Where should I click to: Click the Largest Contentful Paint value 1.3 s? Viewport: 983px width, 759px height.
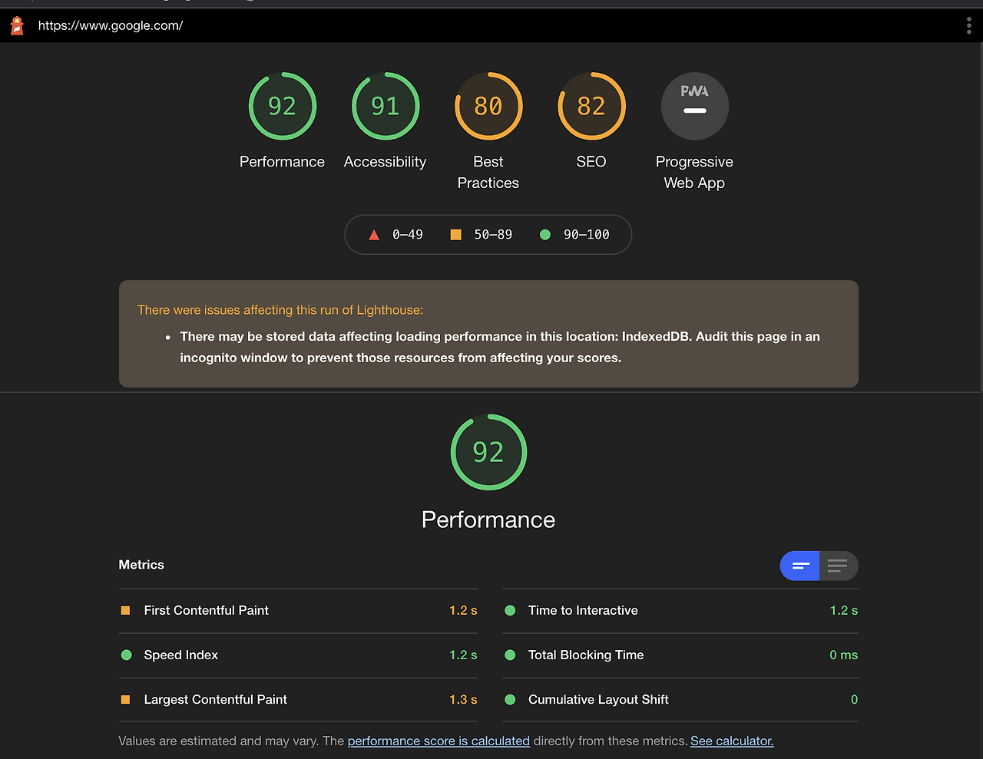tap(463, 700)
